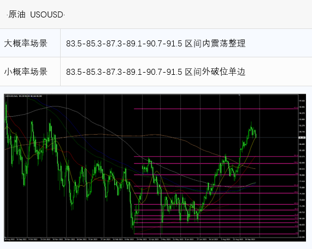The image size is (312, 249).
Task: Select the 大概率场景 row label cell
Action: tap(30, 43)
